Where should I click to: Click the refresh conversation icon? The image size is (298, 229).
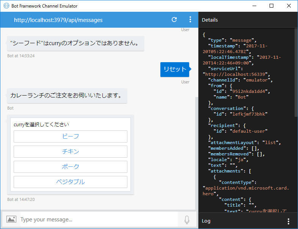point(174,20)
